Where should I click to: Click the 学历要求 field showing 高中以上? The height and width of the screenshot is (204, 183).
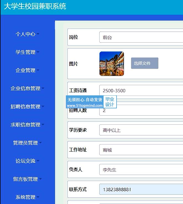[141, 130]
